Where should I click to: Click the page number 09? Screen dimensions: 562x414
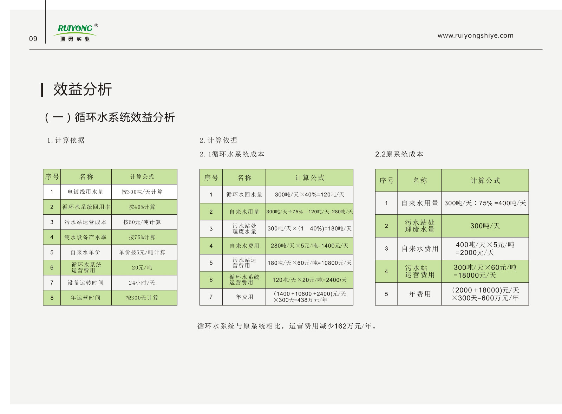33,39
